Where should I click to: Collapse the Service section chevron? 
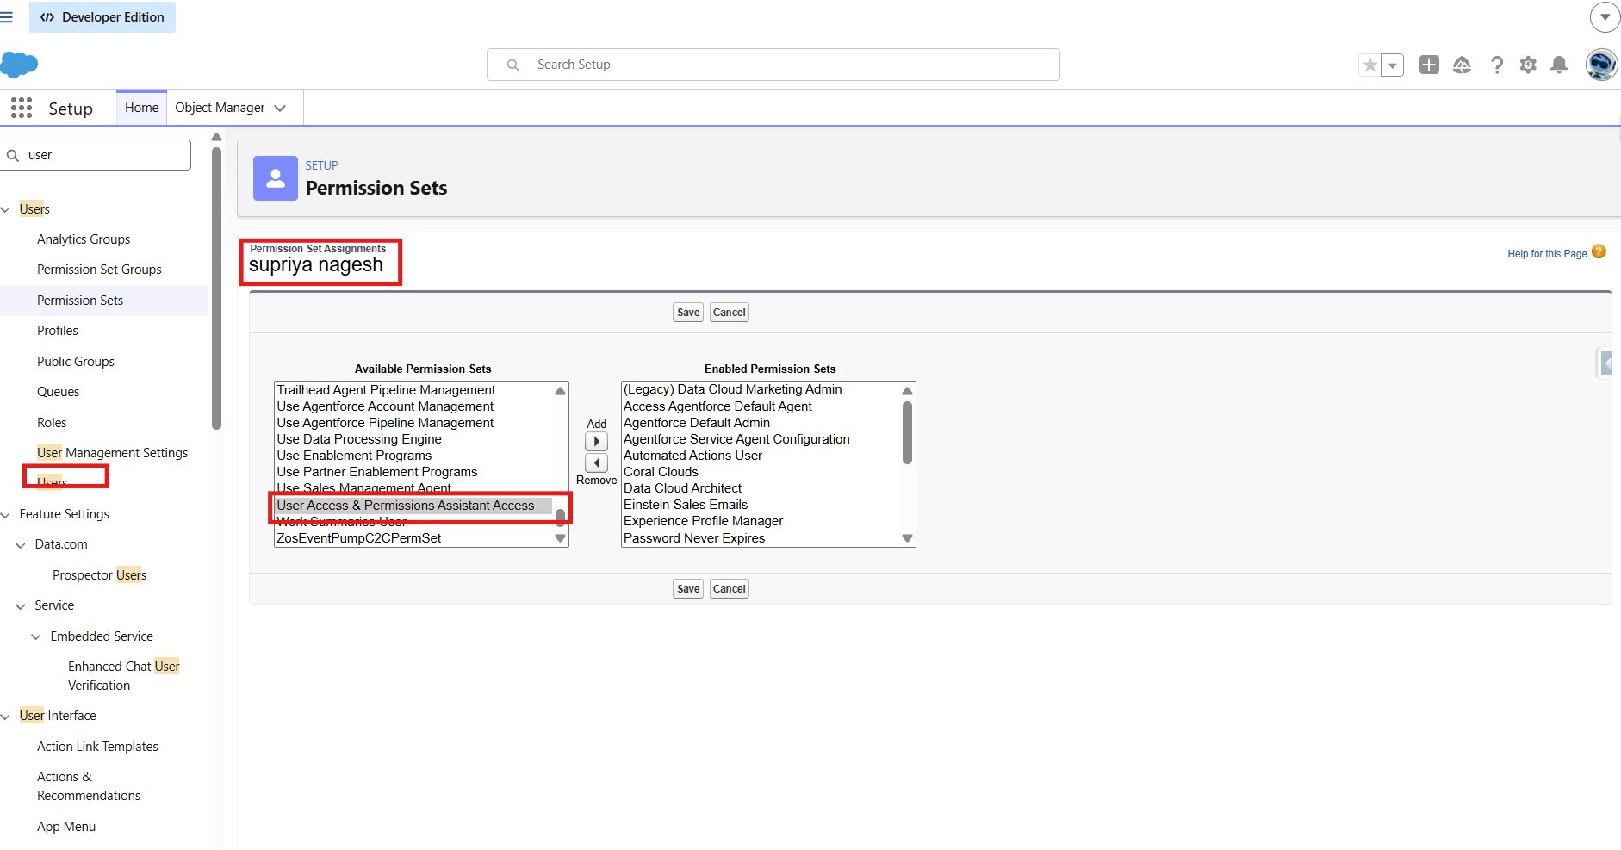coord(21,606)
